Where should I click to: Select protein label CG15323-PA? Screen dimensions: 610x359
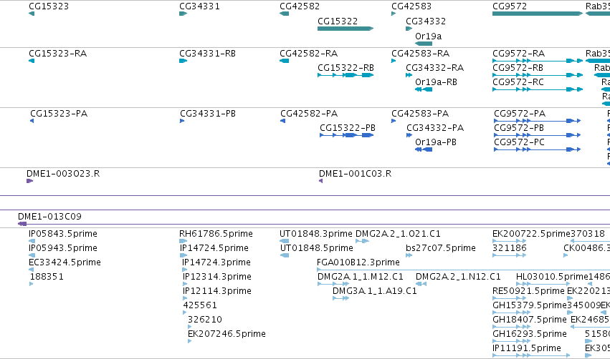tap(59, 113)
